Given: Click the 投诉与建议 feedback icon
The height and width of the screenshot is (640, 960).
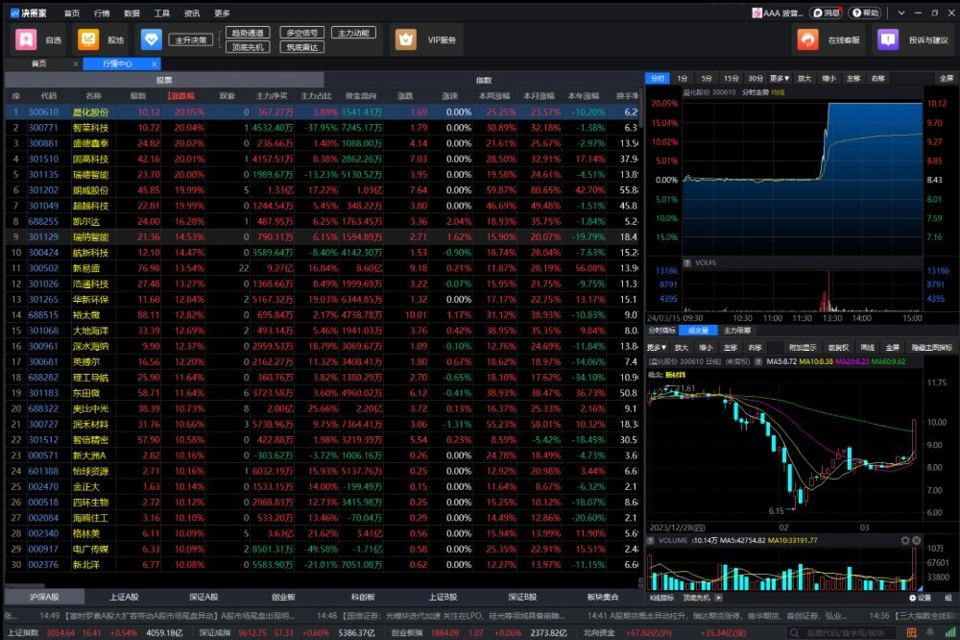Looking at the screenshot, I should (888, 40).
